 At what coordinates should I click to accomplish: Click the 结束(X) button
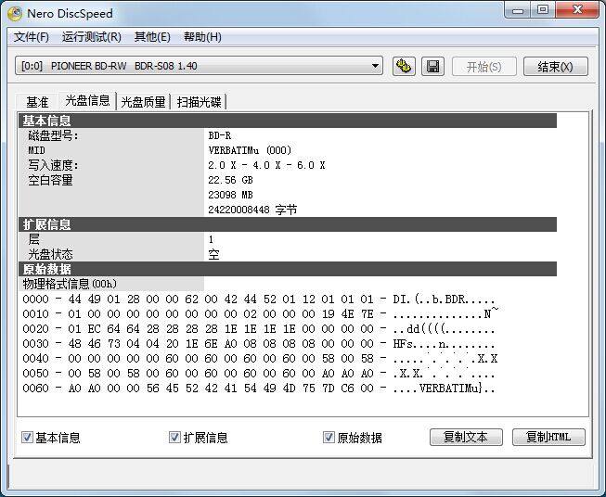(x=555, y=67)
